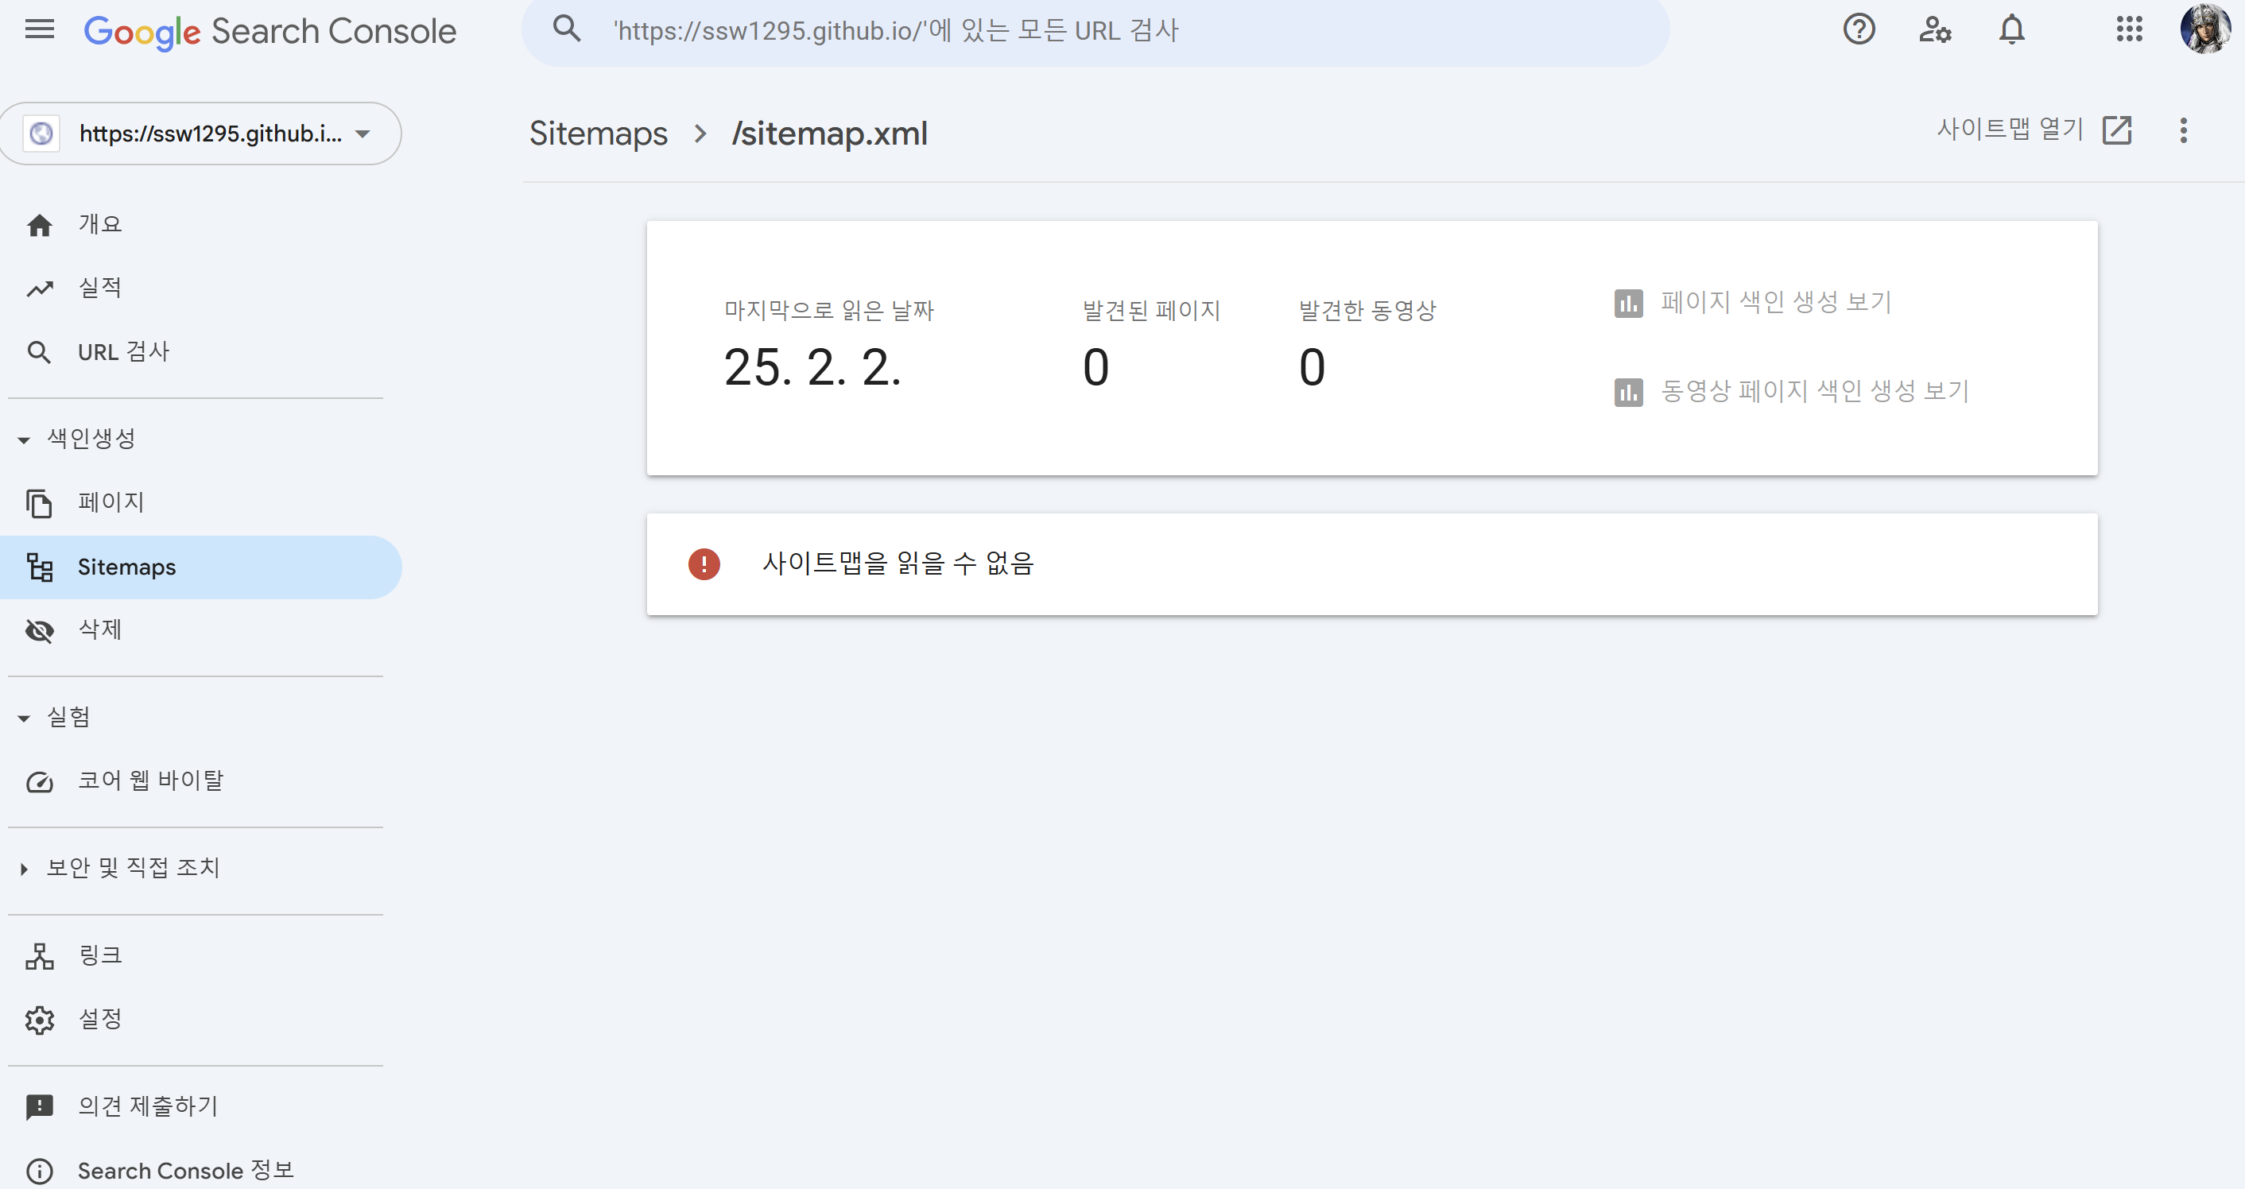The image size is (2245, 1189).
Task: Click the speedometer icon beside 코어 웹 바이탈
Action: pyautogui.click(x=39, y=782)
